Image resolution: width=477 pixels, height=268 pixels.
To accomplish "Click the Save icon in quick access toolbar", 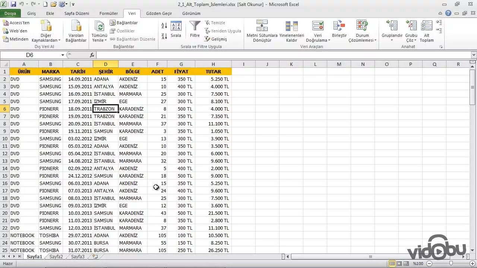I will pos(13,4).
